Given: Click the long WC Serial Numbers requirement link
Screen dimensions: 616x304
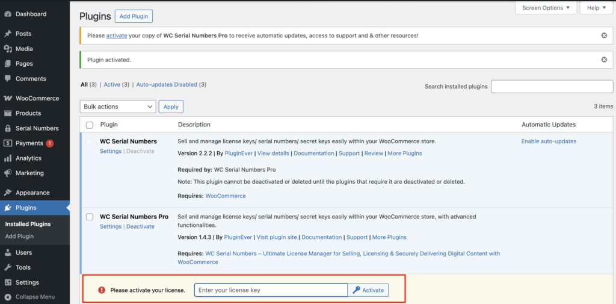Looking at the screenshot, I should [x=339, y=258].
